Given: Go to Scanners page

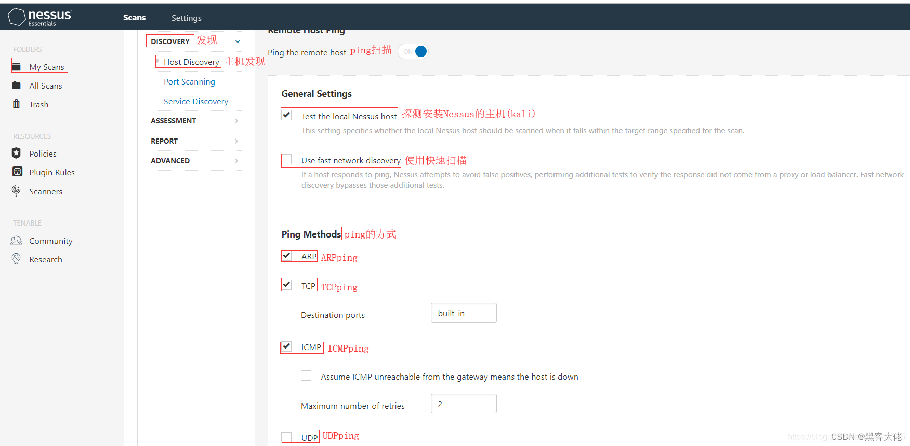Looking at the screenshot, I should pyautogui.click(x=46, y=191).
